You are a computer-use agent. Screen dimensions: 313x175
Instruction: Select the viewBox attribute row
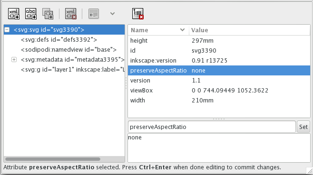[219, 91]
